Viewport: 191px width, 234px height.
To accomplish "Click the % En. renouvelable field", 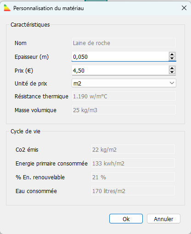I will click(133, 177).
